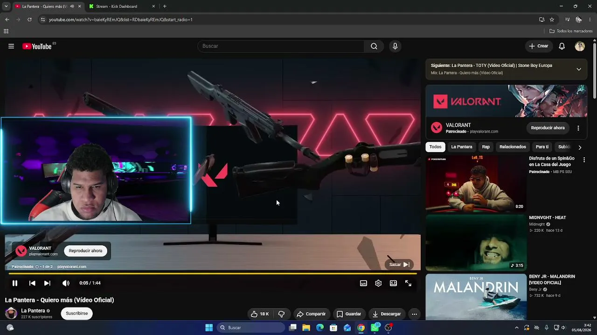
Task: Open more actions menu below the video
Action: click(414, 314)
